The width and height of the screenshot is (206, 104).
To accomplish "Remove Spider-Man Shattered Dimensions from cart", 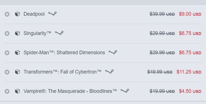I will tap(7, 53).
